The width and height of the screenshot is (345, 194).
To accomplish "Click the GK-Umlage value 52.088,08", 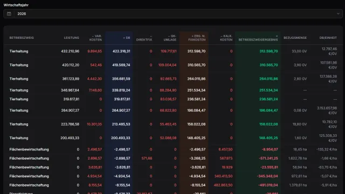I will (168, 138).
